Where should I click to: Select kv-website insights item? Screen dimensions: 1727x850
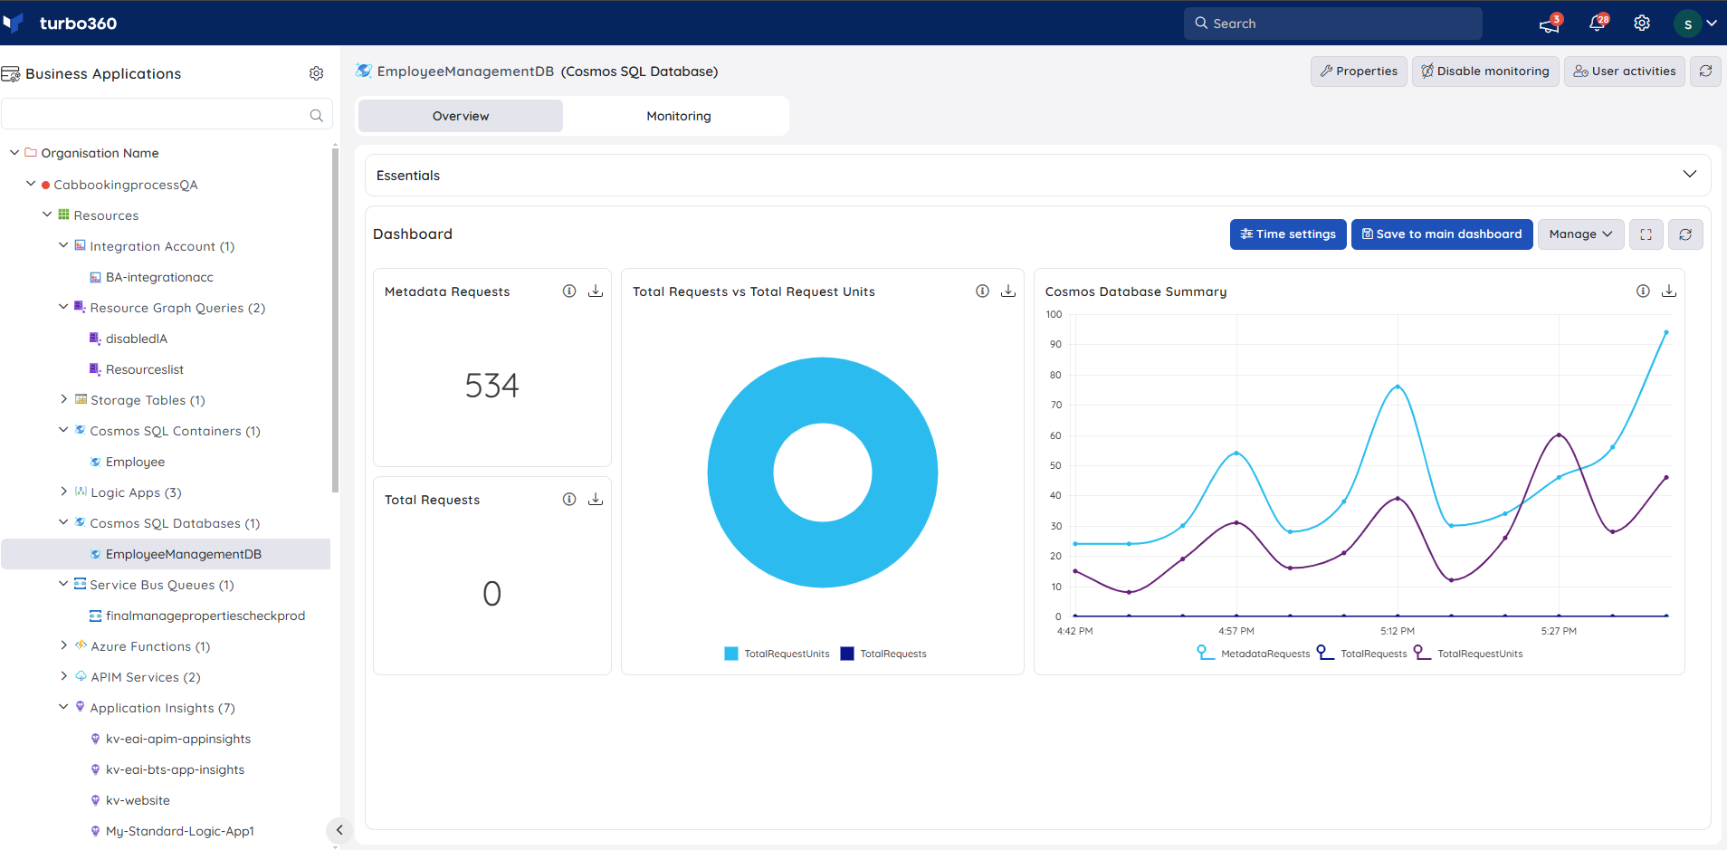coord(138,800)
